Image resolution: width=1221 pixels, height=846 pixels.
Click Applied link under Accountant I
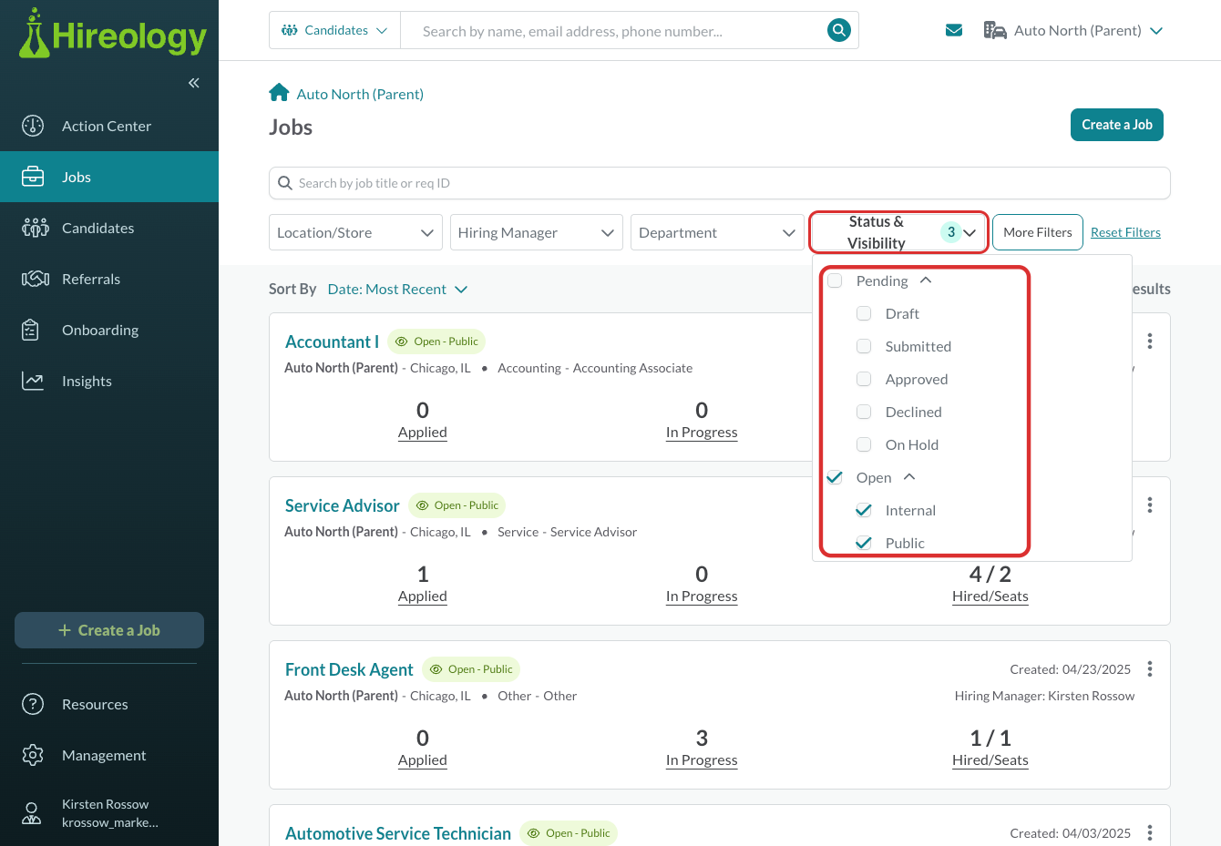coord(423,433)
